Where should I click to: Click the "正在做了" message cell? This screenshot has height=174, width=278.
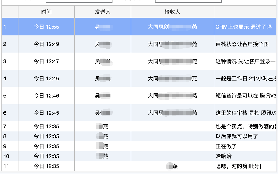click(226, 146)
